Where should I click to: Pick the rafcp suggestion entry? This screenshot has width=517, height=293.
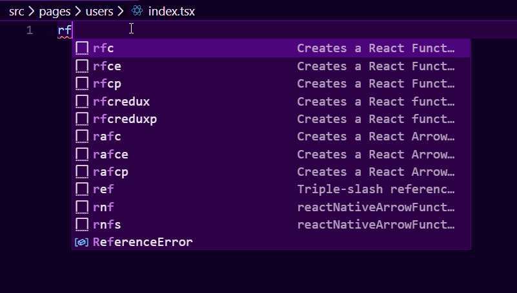110,172
